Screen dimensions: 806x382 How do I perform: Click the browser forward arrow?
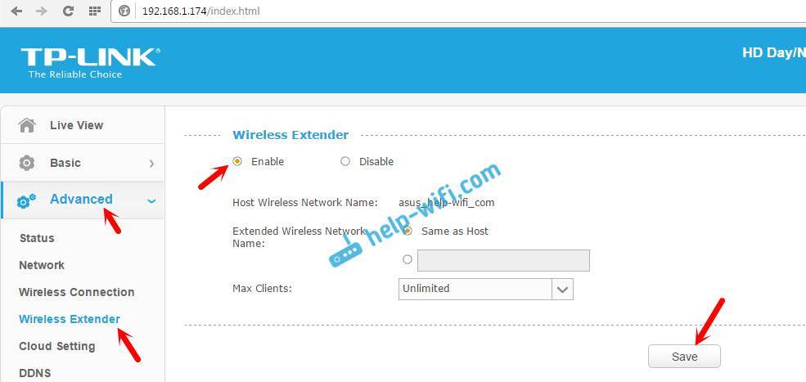(x=43, y=11)
